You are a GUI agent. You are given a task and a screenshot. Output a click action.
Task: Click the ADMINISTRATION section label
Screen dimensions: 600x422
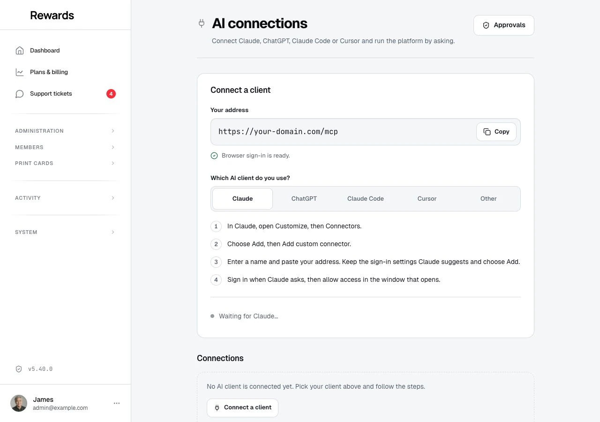(x=39, y=131)
